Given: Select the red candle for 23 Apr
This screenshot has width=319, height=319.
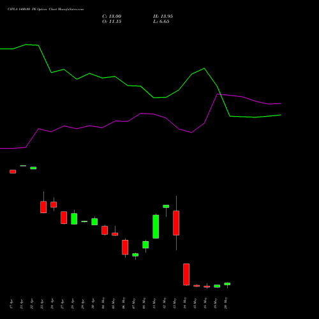Looking at the screenshot, I should [x=43, y=207].
